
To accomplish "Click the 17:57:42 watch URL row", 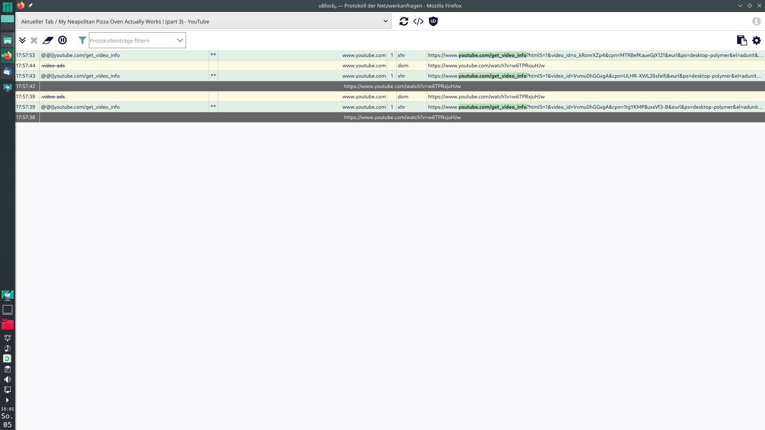I will [402, 86].
